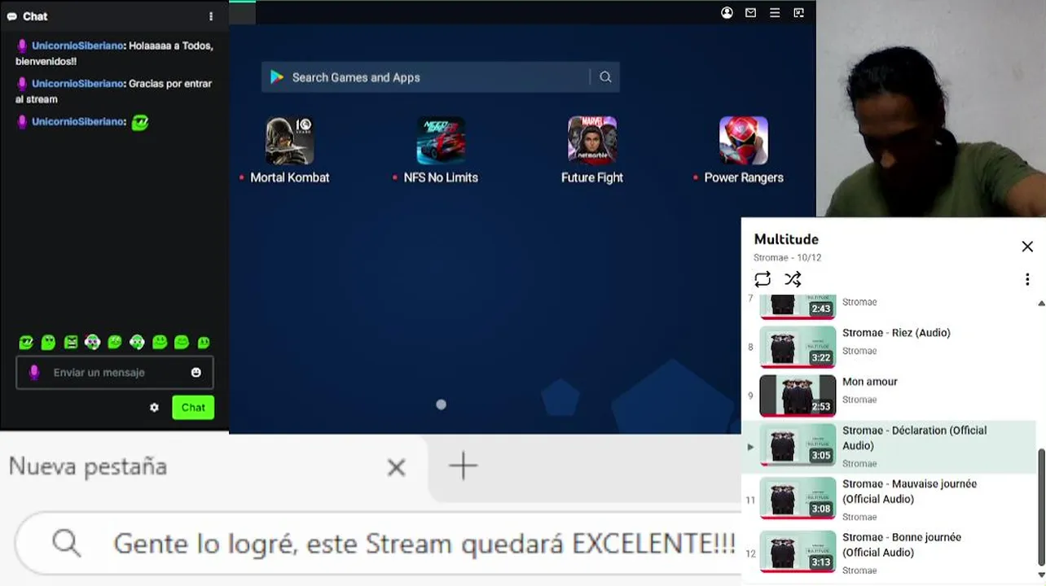Open a new browser tab with plus button

(463, 466)
